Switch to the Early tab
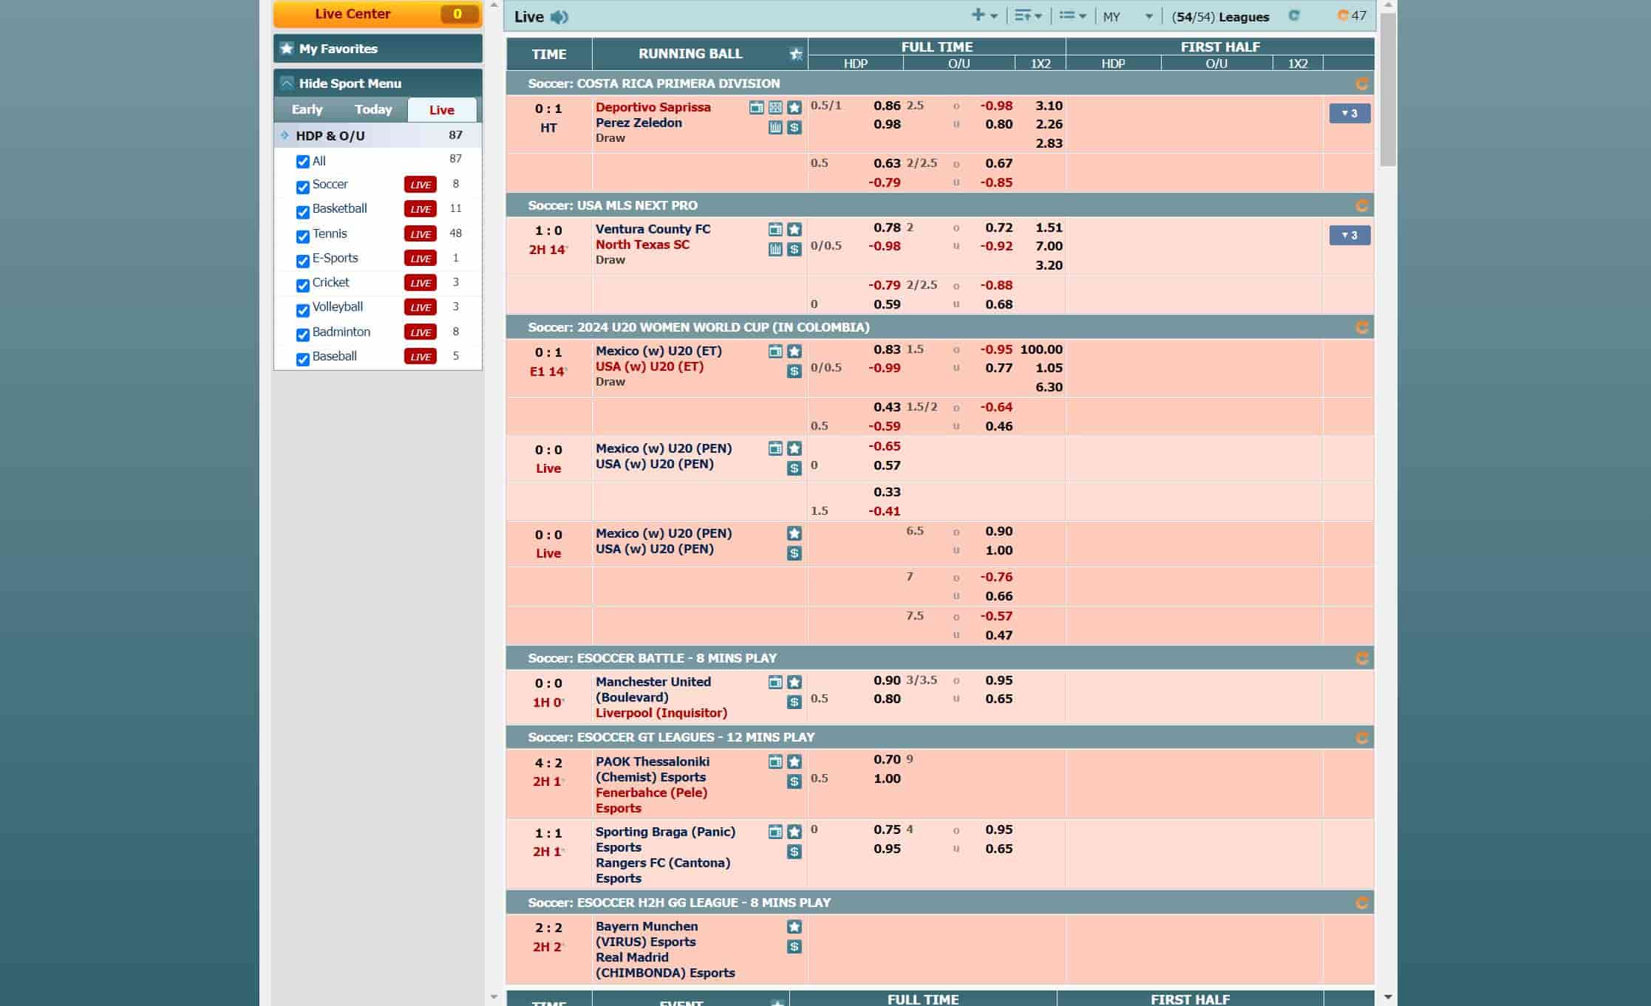1651x1006 pixels. pyautogui.click(x=307, y=110)
